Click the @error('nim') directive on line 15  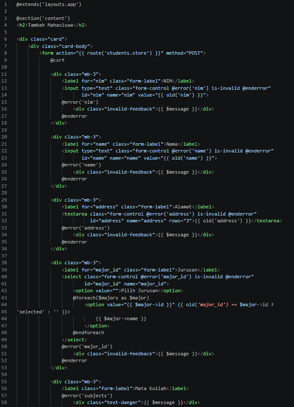[80, 102]
